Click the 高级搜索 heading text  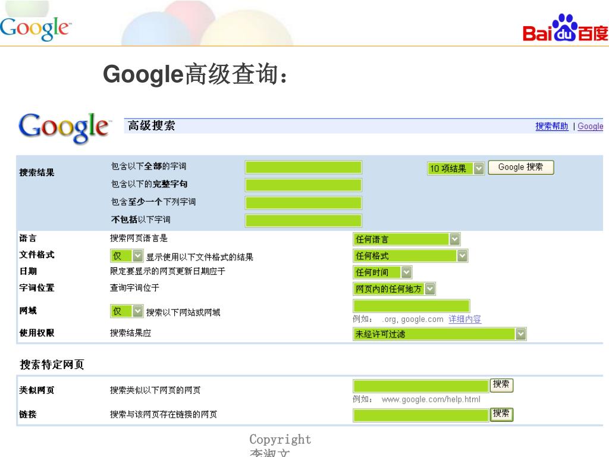[x=152, y=126]
